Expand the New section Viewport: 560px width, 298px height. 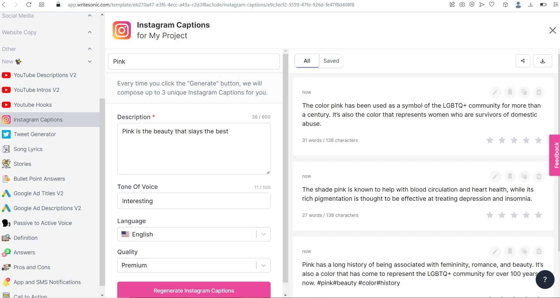90,62
